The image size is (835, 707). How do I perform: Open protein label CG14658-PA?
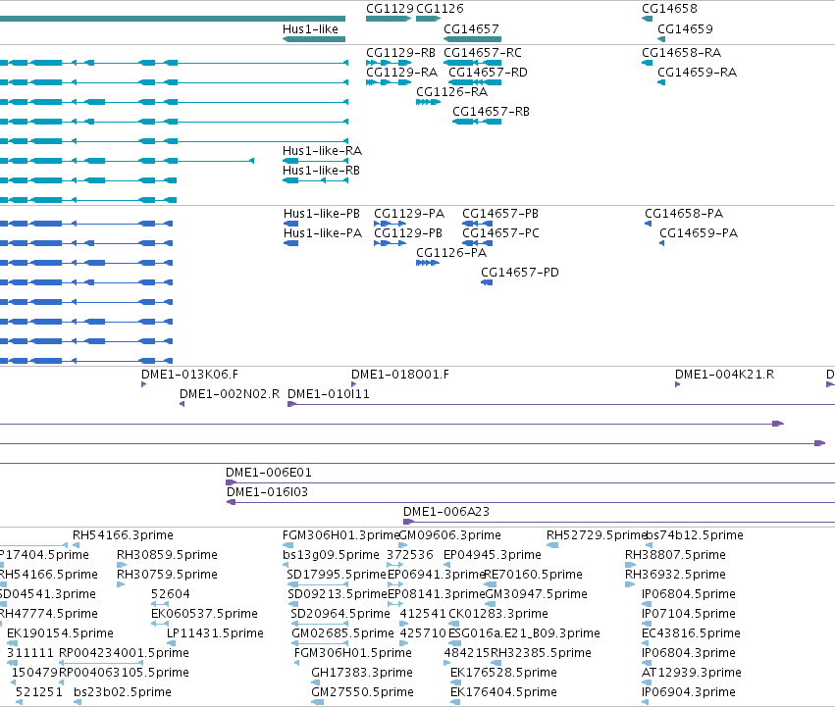(x=684, y=214)
